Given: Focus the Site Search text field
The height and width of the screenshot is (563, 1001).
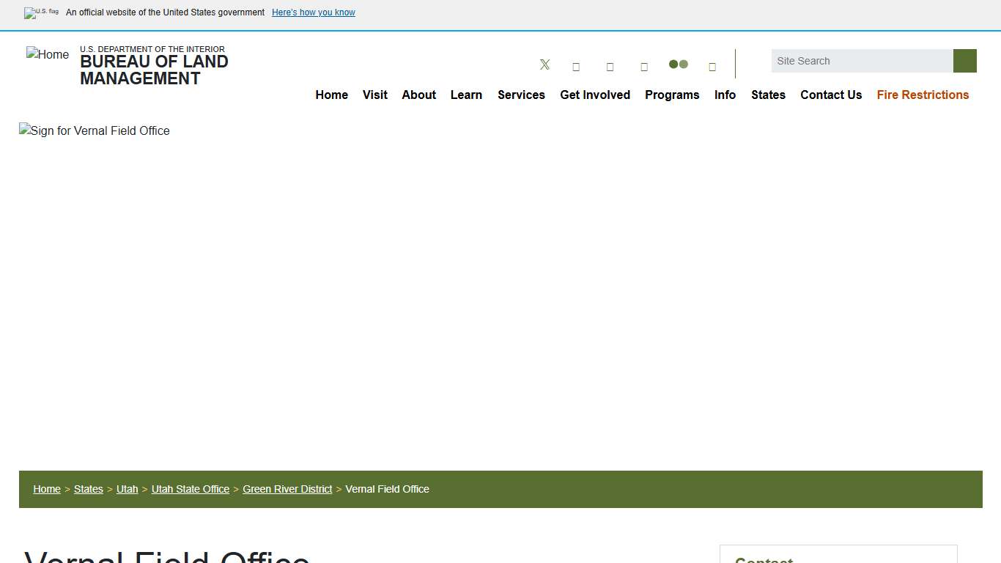Looking at the screenshot, I should click(x=862, y=61).
